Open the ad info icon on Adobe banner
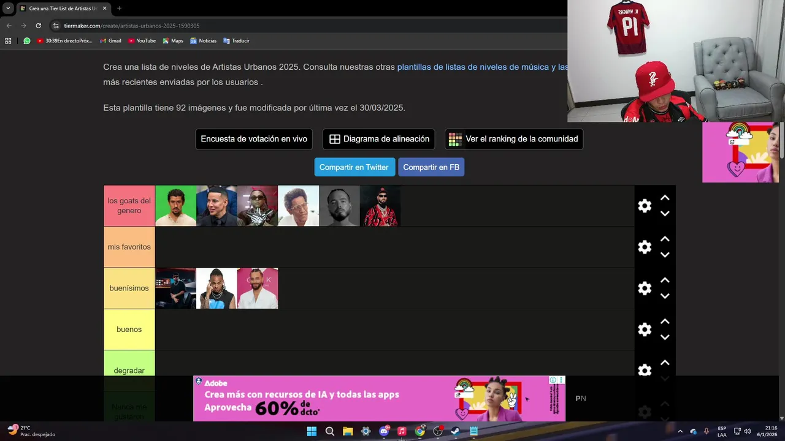 (x=553, y=380)
